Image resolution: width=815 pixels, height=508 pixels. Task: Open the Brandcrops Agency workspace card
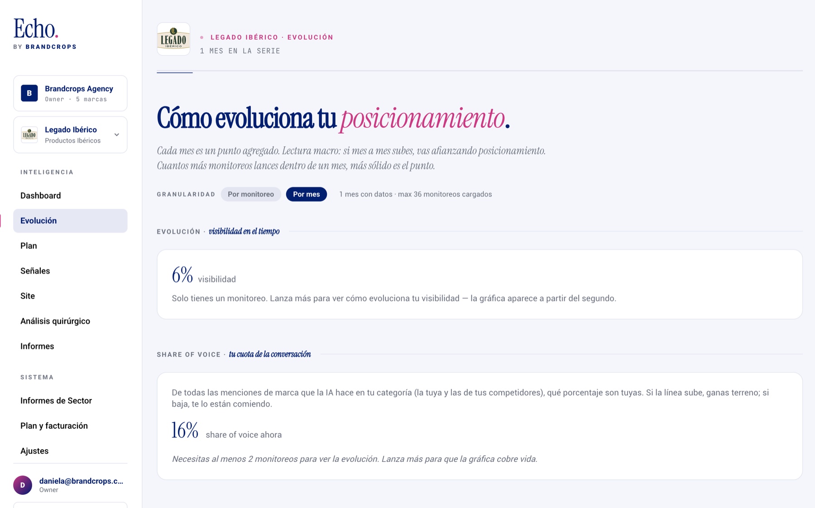tap(70, 93)
